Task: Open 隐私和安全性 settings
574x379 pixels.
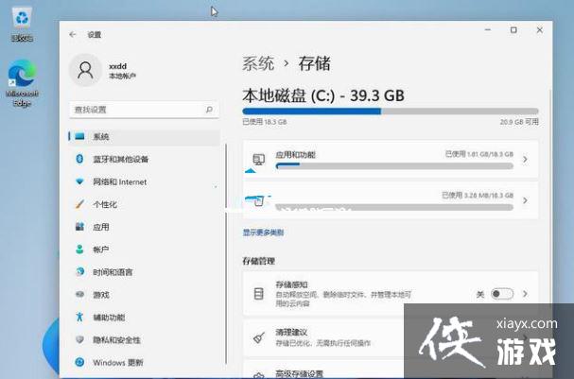Action: [145, 339]
